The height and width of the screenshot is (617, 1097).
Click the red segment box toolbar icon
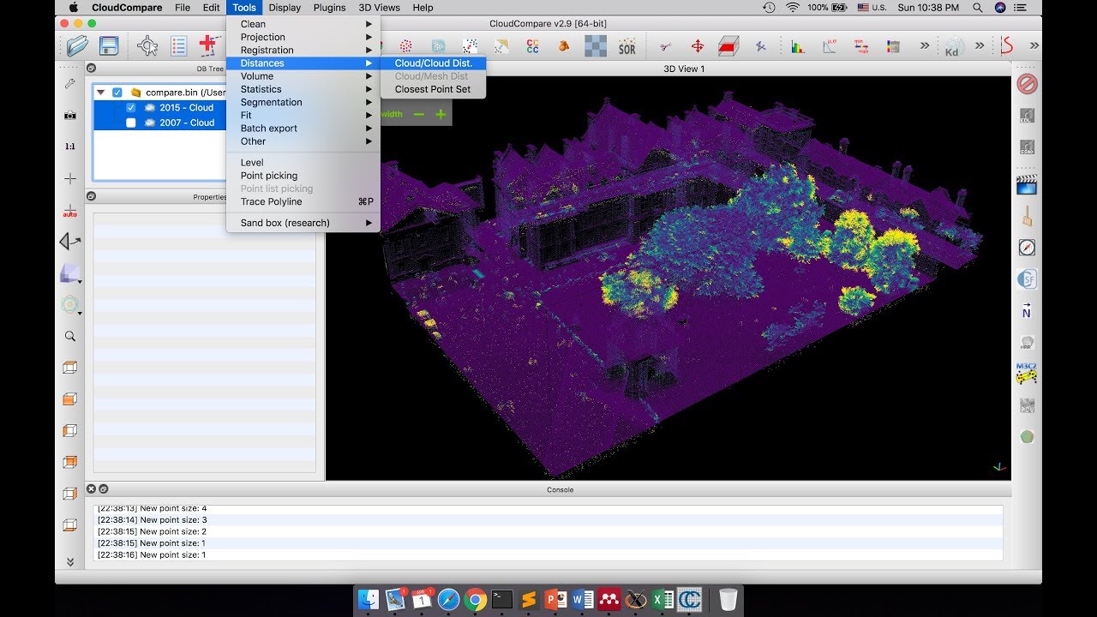(x=728, y=46)
